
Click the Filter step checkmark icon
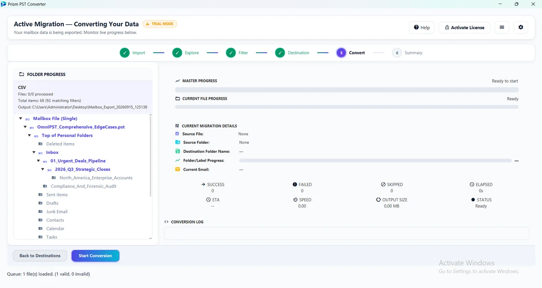click(231, 53)
